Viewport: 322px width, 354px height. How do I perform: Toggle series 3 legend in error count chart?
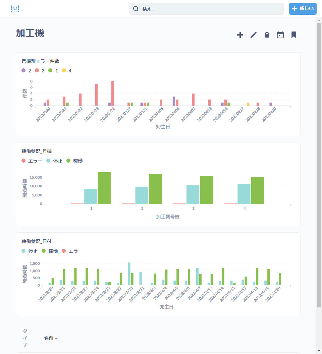(40, 71)
